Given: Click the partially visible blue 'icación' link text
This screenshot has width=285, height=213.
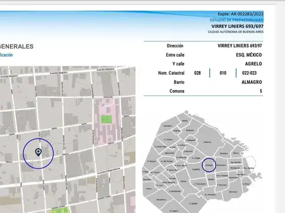Looking at the screenshot, I should pos(7,55).
